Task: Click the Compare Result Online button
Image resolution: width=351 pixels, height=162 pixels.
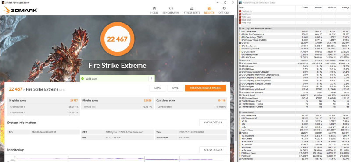Action: (x=205, y=88)
